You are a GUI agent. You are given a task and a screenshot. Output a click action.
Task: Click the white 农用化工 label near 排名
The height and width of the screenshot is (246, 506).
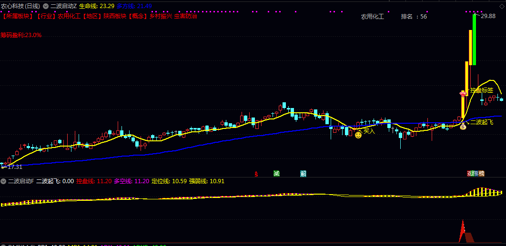pyautogui.click(x=373, y=17)
